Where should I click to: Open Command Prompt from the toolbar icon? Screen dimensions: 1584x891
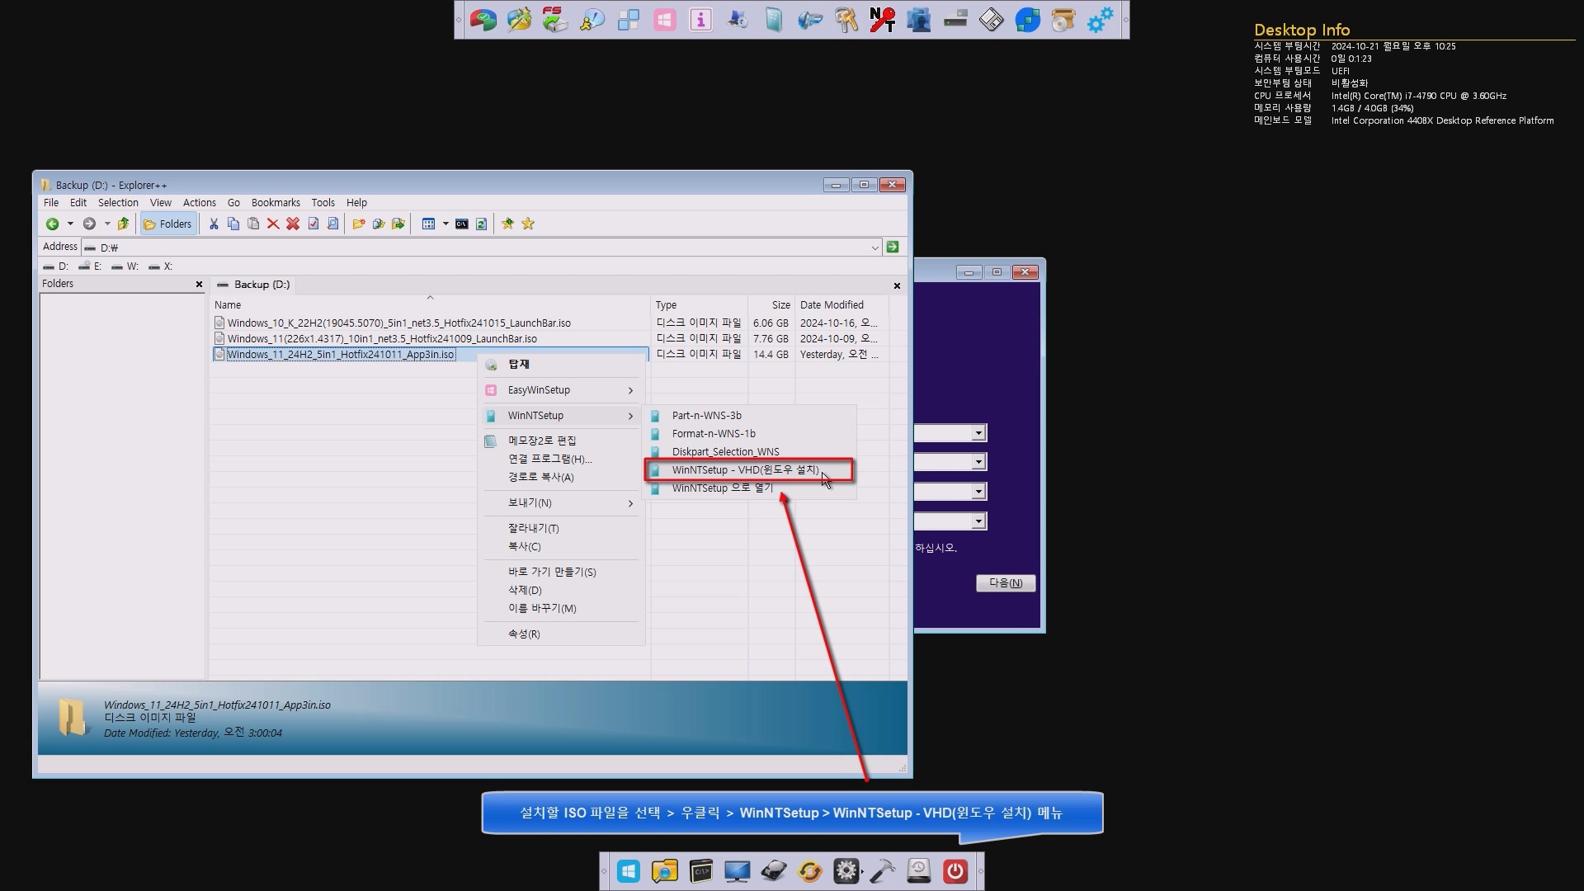[462, 224]
